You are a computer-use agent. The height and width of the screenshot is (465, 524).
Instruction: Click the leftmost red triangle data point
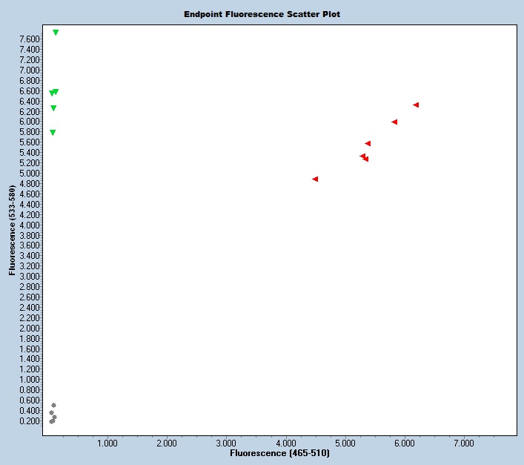(315, 179)
